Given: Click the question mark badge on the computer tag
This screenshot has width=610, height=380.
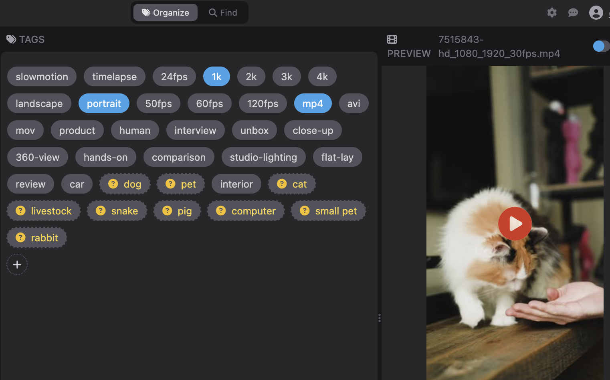Looking at the screenshot, I should (221, 210).
